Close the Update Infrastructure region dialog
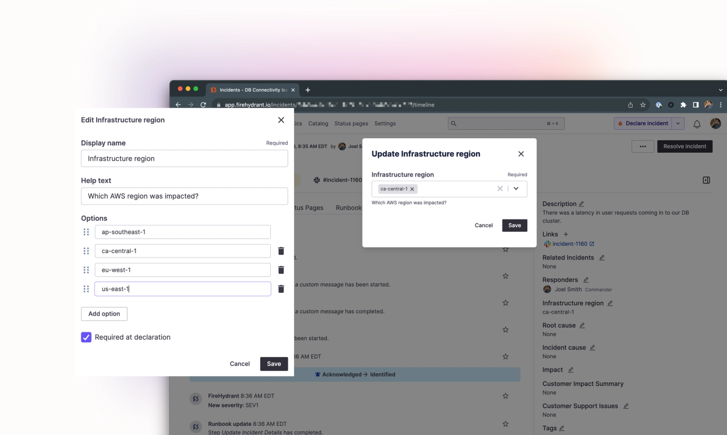This screenshot has width=727, height=435. pyautogui.click(x=521, y=154)
